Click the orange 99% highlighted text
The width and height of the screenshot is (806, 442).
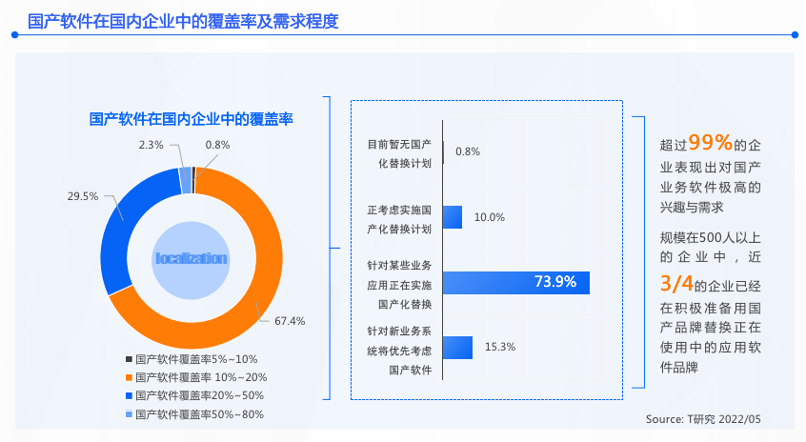[x=711, y=143]
